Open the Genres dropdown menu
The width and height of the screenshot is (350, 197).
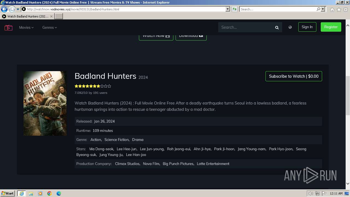(49, 27)
